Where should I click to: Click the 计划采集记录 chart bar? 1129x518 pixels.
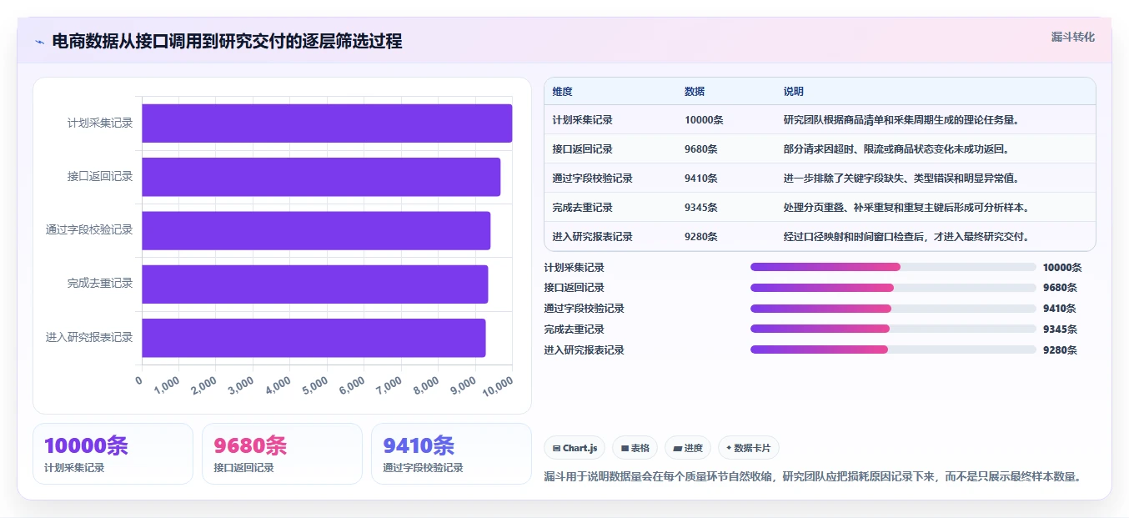327,123
